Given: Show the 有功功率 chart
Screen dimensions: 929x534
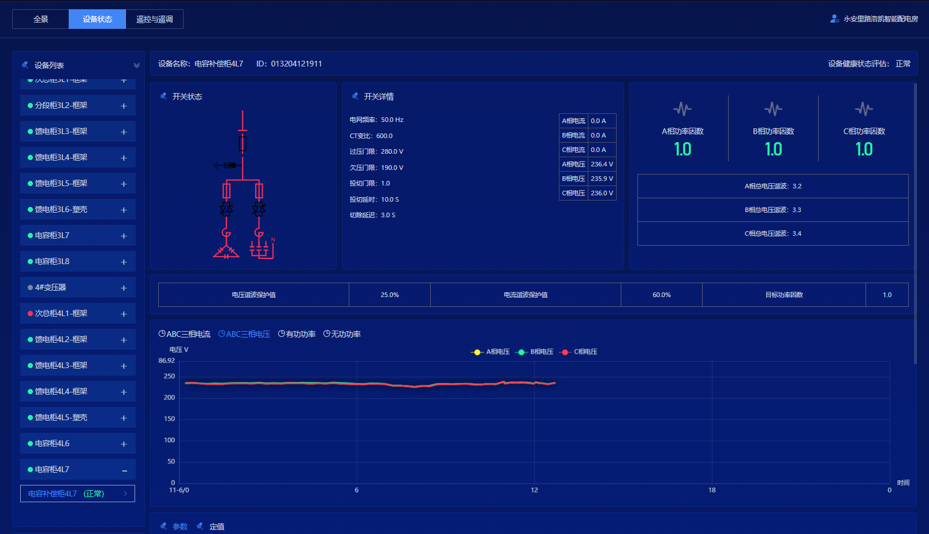Looking at the screenshot, I should click(297, 334).
